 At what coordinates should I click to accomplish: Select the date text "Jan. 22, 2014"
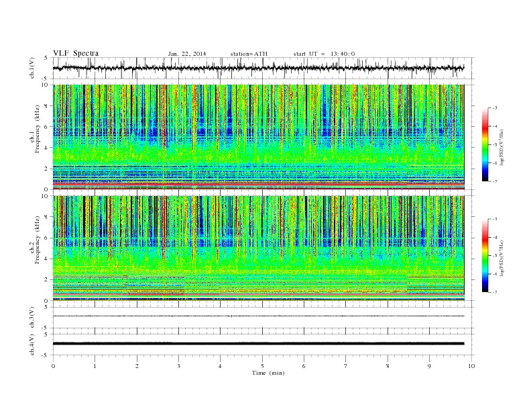(187, 54)
